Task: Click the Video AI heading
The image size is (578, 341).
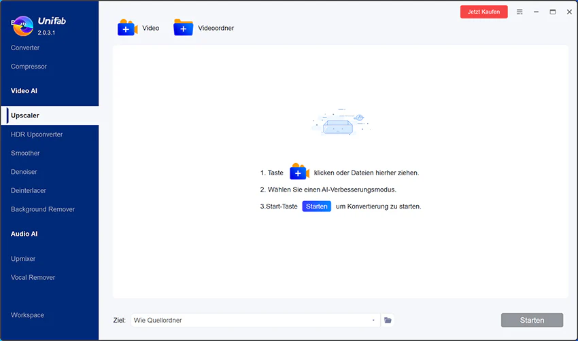Action: point(24,90)
